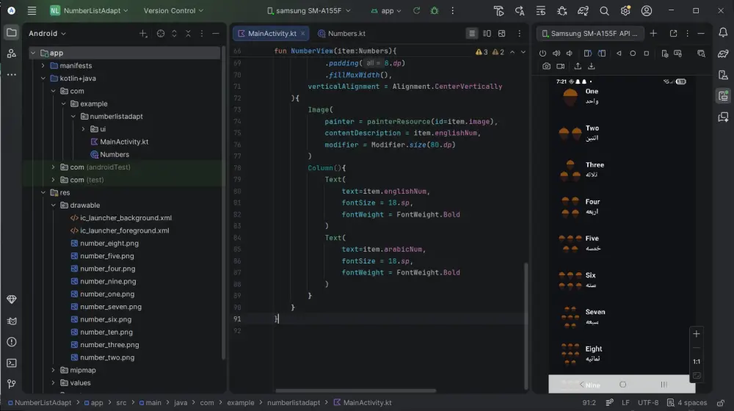The image size is (734, 411).
Task: Open the Gradle tool window elephant icon
Action: [x=723, y=54]
